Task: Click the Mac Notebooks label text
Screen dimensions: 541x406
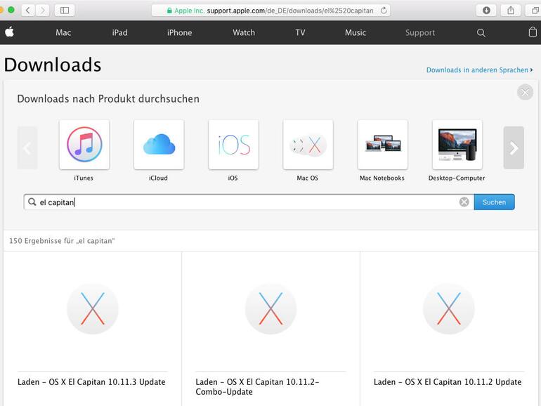Action: [x=382, y=178]
